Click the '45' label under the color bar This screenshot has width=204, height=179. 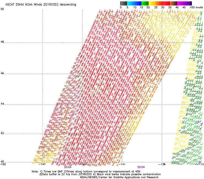[184, 7]
